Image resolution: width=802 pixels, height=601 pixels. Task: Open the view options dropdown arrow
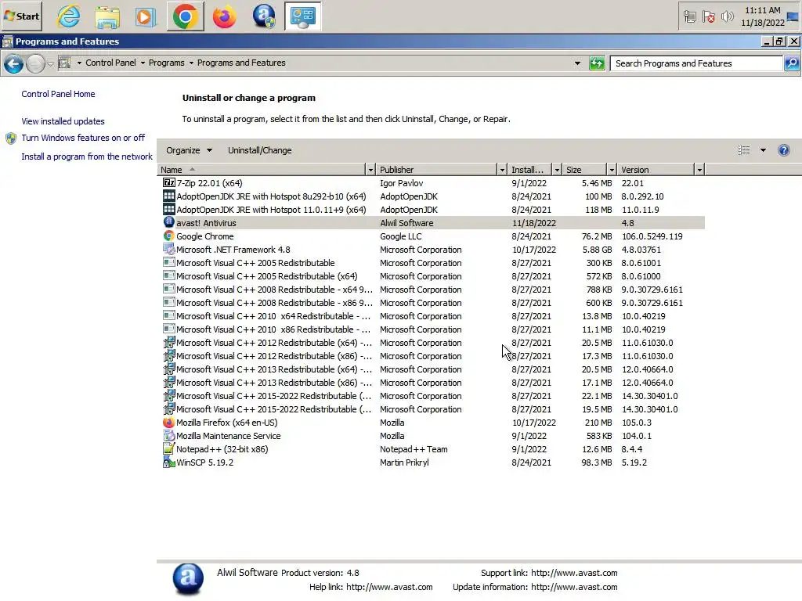(x=763, y=150)
